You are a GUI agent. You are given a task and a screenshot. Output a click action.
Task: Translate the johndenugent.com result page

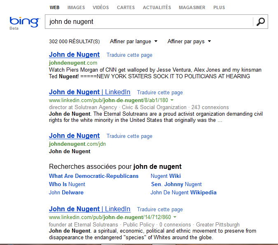click(x=129, y=55)
